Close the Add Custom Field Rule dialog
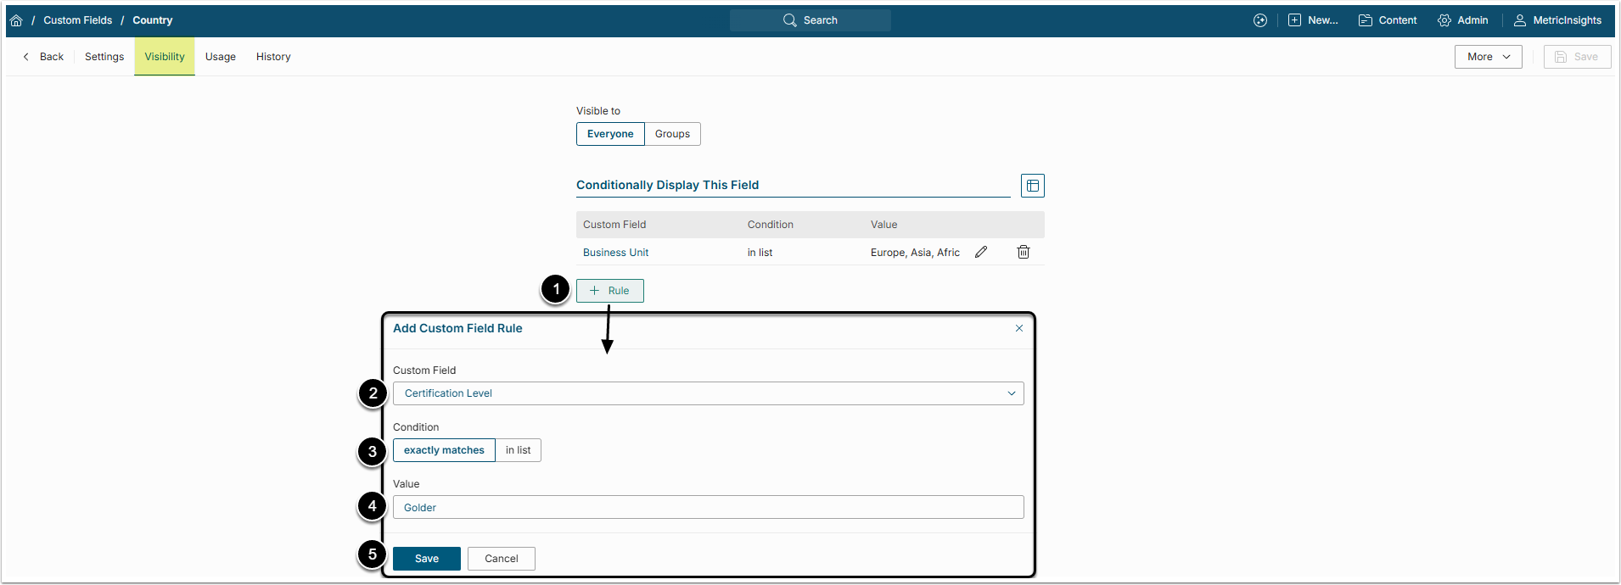 point(1019,328)
